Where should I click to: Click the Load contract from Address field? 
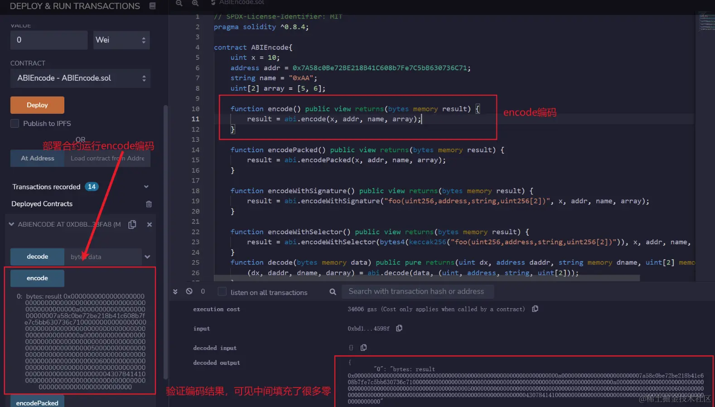point(107,158)
